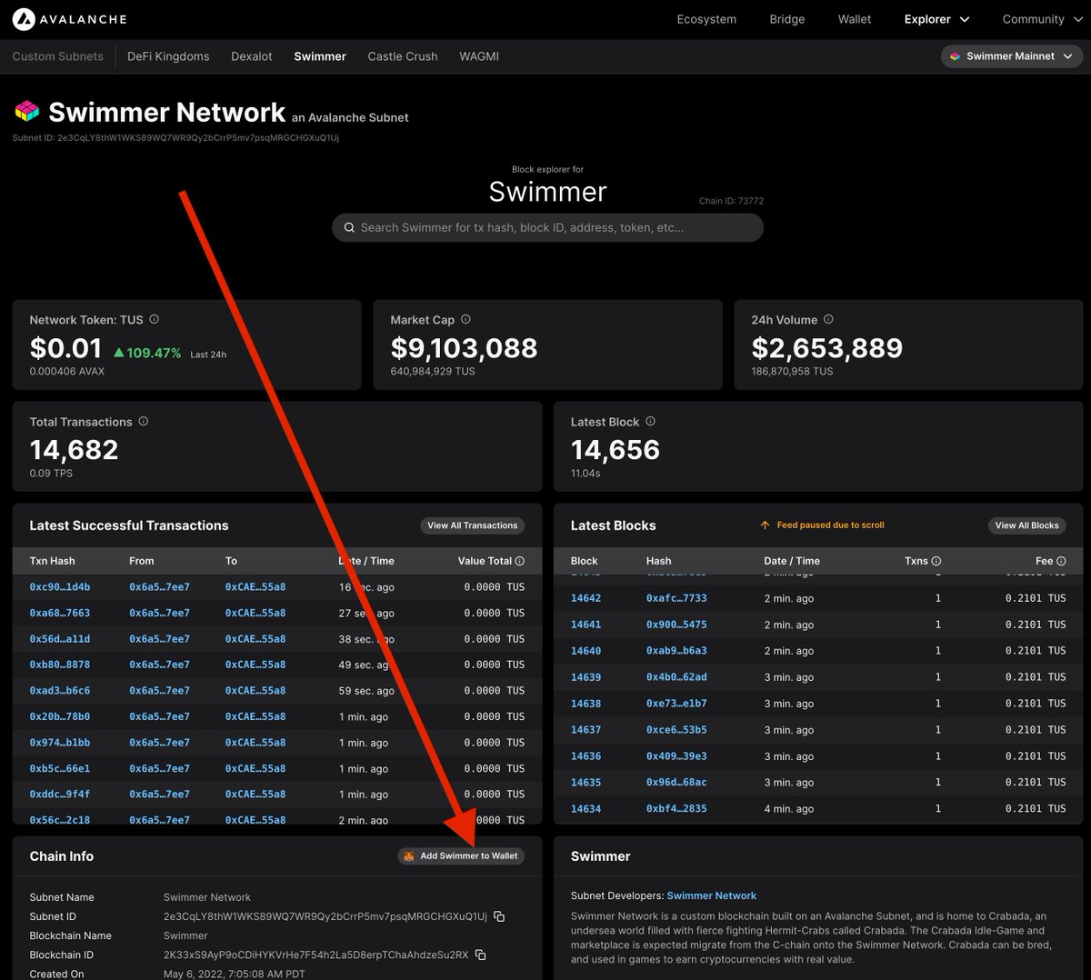Show Txns column info icon
The height and width of the screenshot is (980, 1091).
pos(936,561)
